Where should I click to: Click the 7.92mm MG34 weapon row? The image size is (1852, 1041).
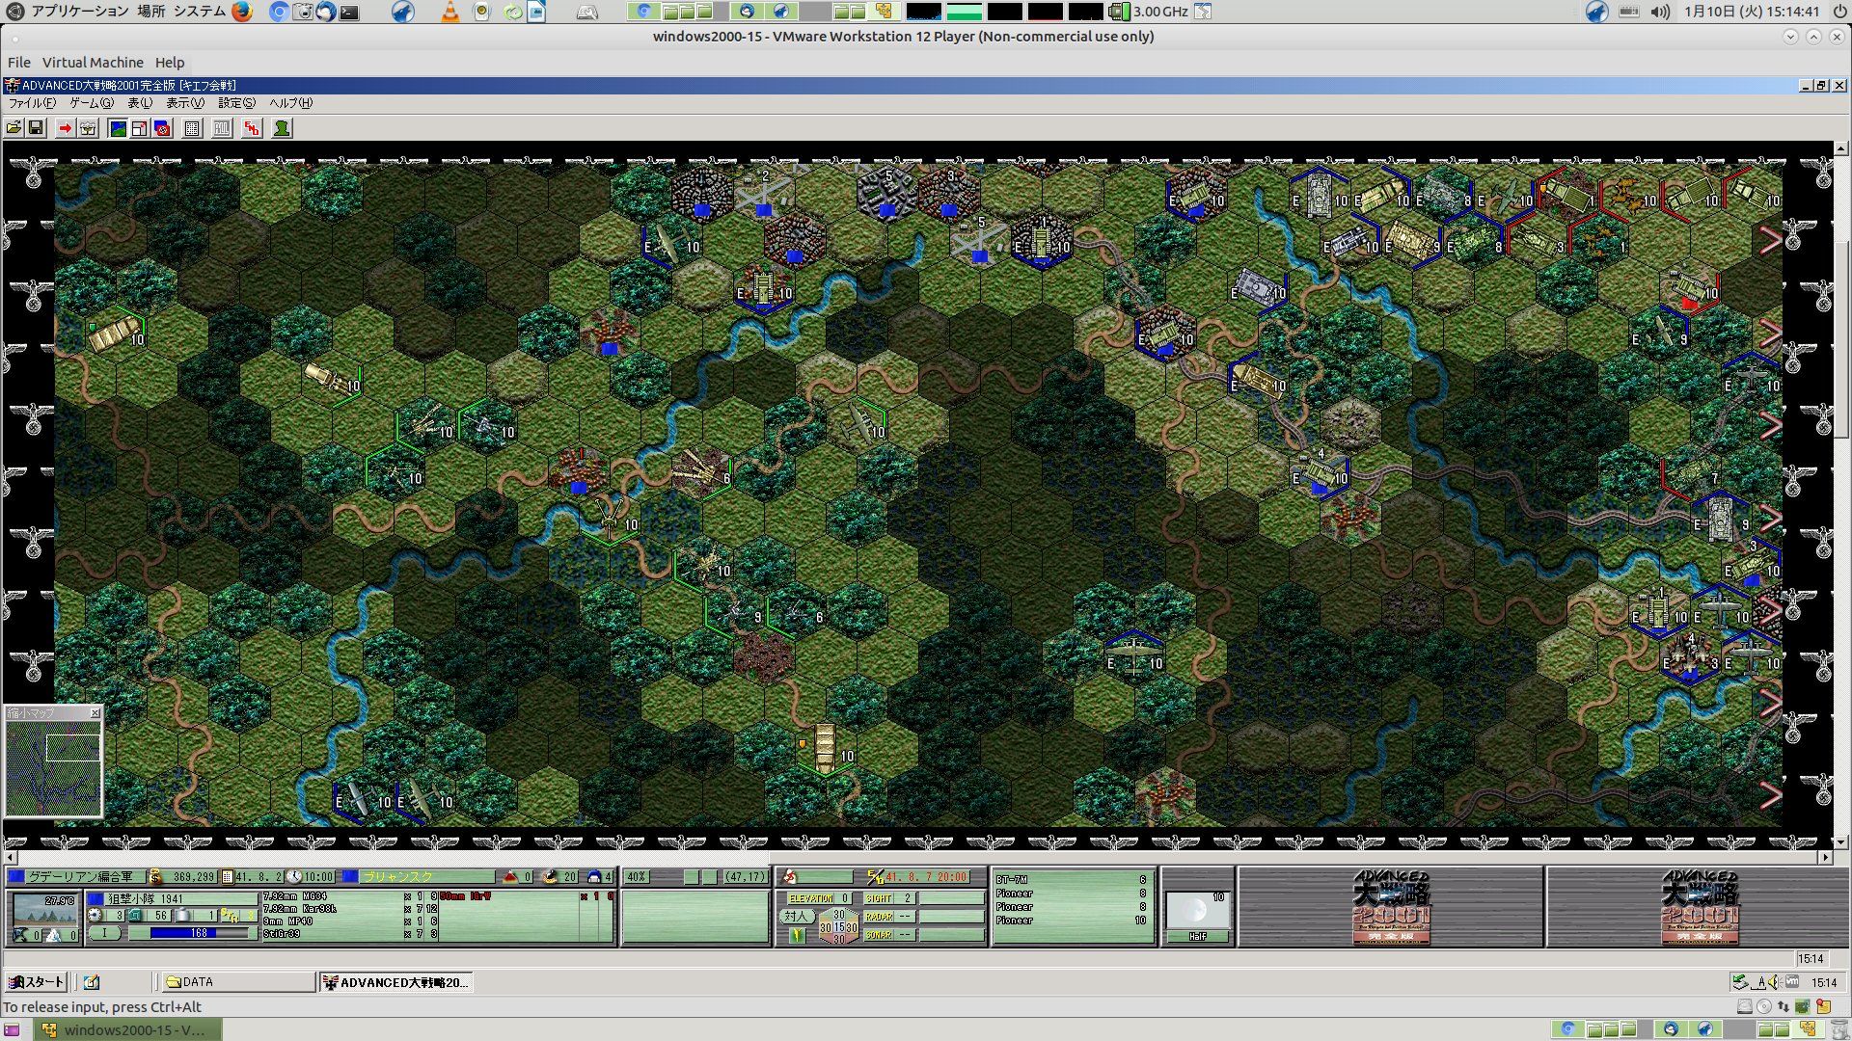[349, 897]
